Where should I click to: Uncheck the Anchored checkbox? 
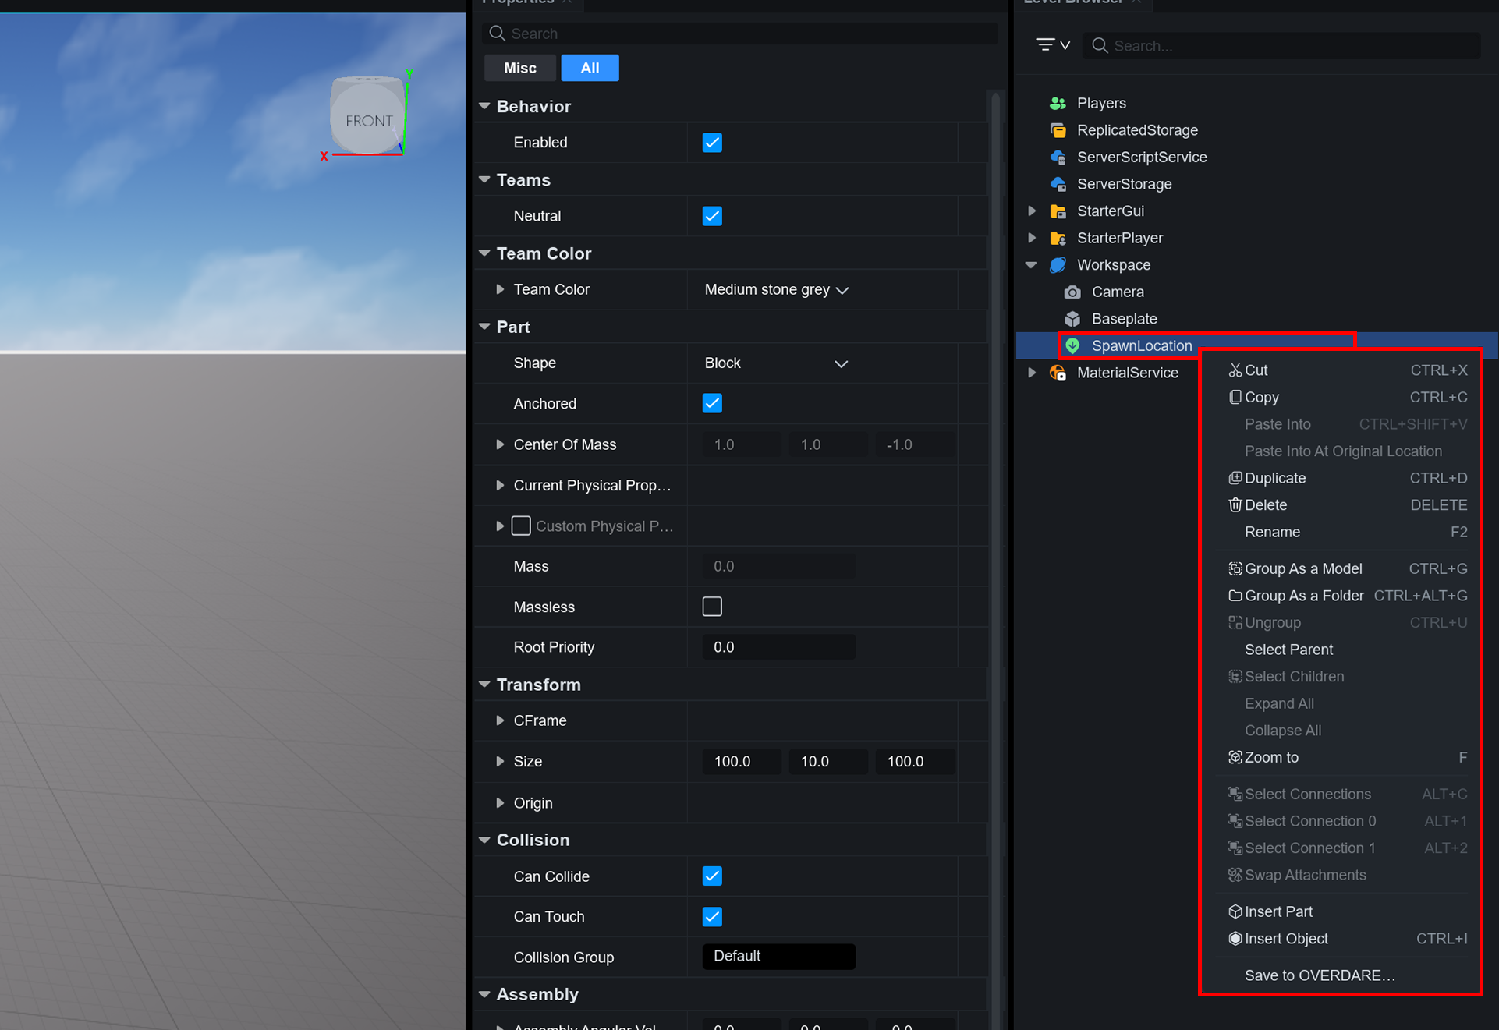[712, 403]
